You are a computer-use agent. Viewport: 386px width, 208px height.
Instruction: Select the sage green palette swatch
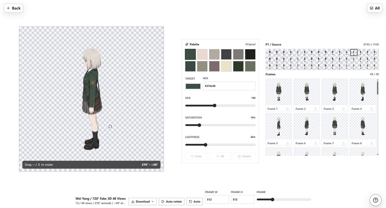tap(250, 66)
